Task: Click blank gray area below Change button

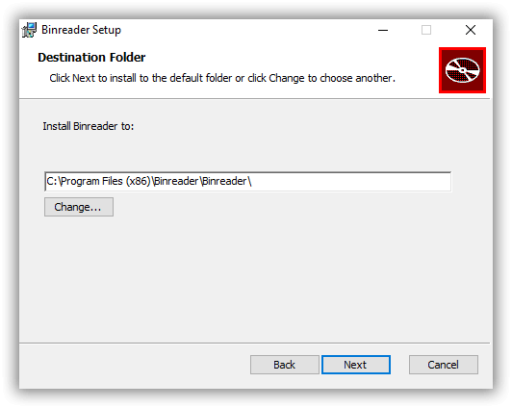Action: [x=248, y=277]
